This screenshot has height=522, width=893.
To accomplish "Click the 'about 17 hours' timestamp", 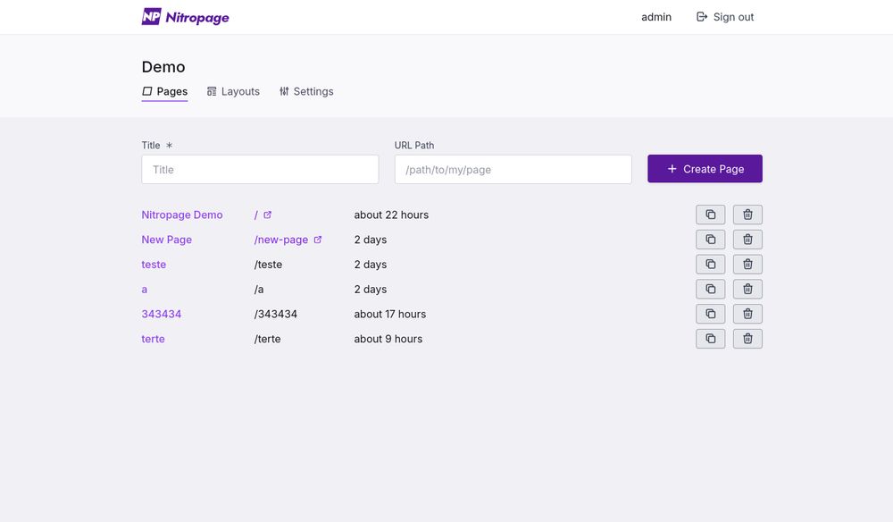I will [x=389, y=314].
